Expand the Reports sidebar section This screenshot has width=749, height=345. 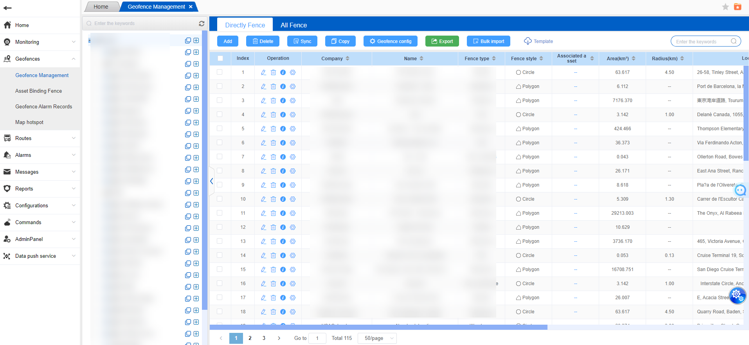point(40,189)
